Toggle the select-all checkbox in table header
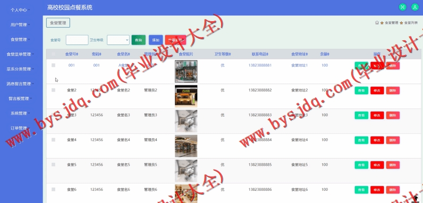Screen dimensions: 423x203 click(54, 54)
